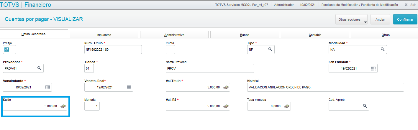Click the magnifier icon in the Tipo field
Screen dimensions: 418x130
tap(270, 50)
